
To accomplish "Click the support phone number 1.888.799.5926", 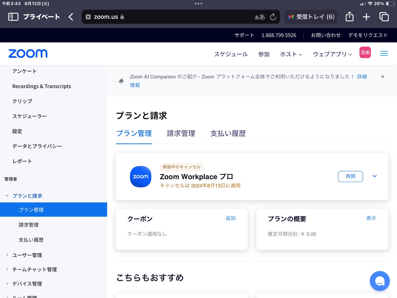I will click(x=279, y=35).
